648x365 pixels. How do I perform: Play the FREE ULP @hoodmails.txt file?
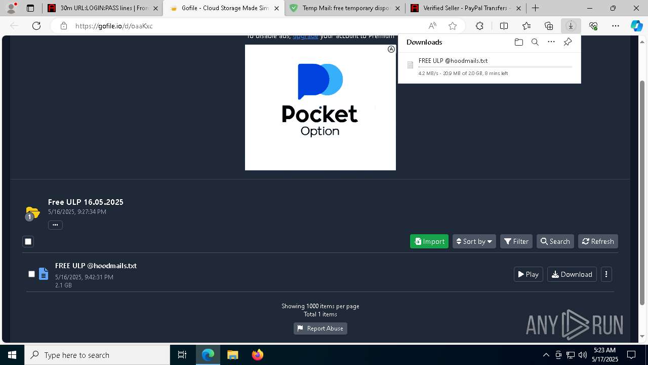pyautogui.click(x=529, y=274)
